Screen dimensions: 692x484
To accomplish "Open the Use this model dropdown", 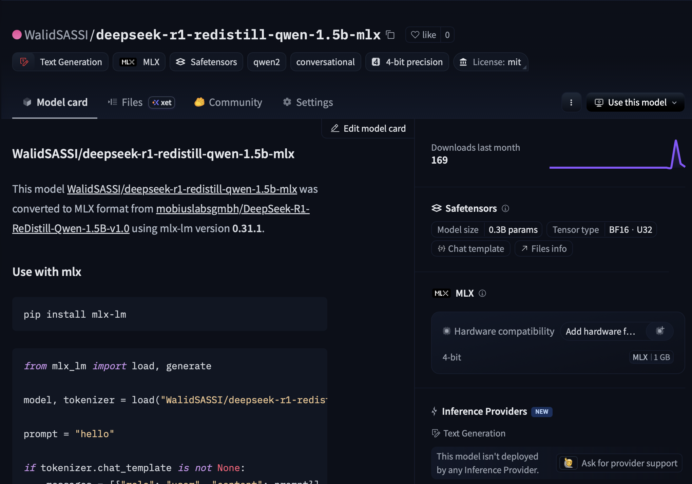I will pyautogui.click(x=635, y=103).
